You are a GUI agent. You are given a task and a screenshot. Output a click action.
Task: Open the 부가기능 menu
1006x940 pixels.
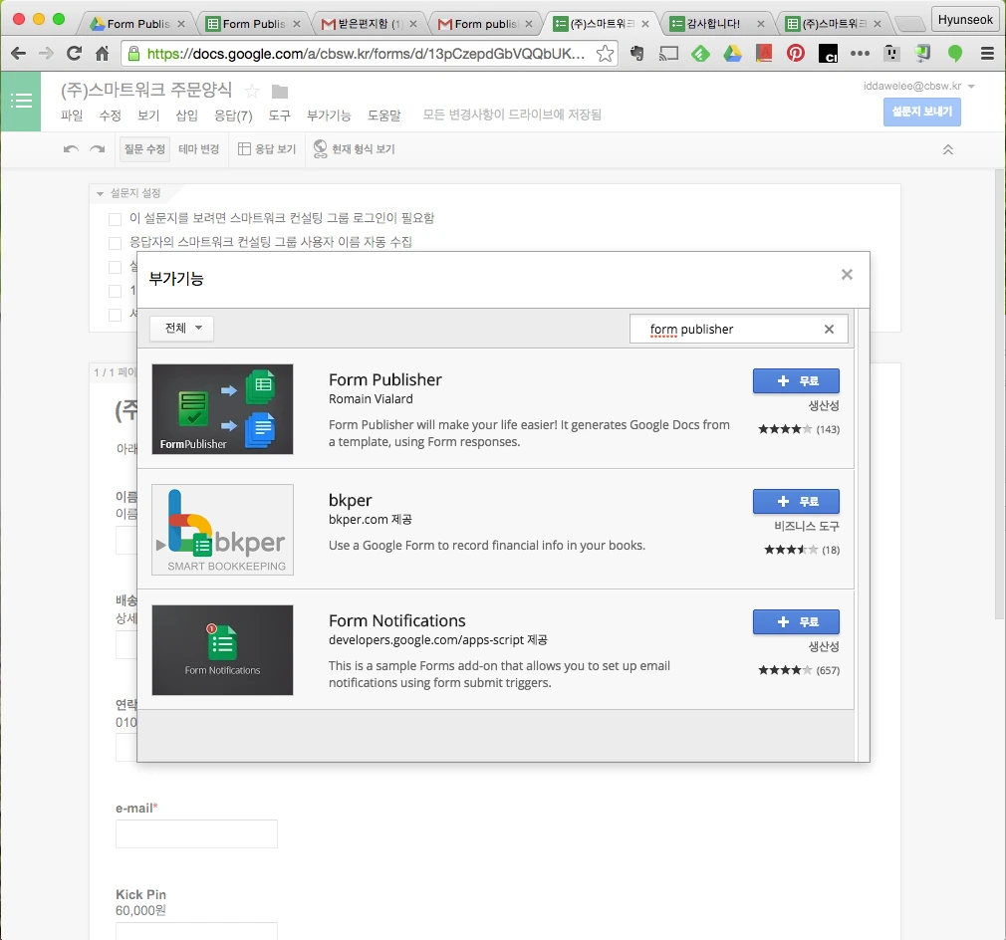click(x=329, y=116)
